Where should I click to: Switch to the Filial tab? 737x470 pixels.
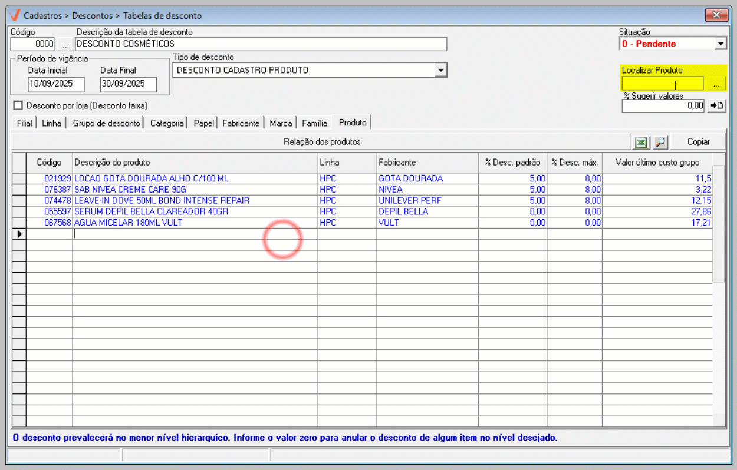[24, 123]
